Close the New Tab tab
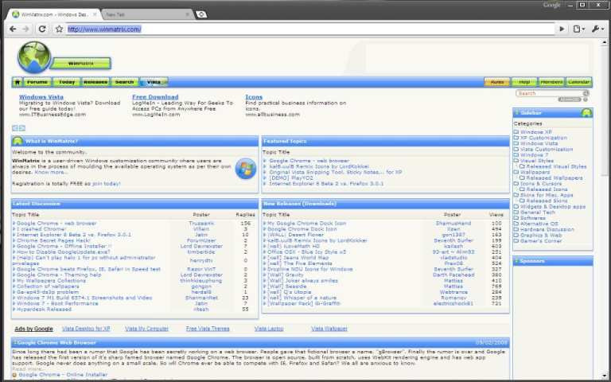Viewport: 611px width, 382px height. [188, 14]
